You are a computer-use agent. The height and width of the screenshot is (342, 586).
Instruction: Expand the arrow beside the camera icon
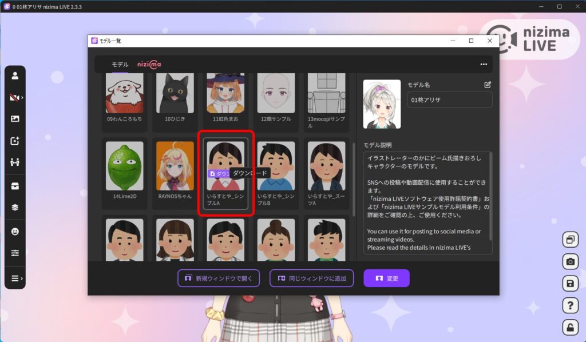click(22, 97)
